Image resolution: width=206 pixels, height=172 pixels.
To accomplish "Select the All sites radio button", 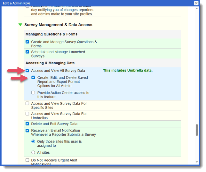I will [33, 153].
